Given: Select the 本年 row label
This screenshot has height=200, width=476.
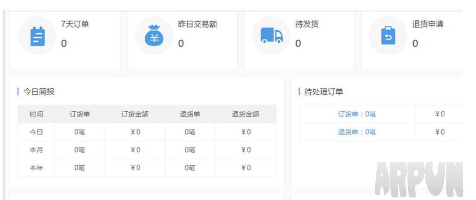Looking at the screenshot, I should pyautogui.click(x=36, y=168).
